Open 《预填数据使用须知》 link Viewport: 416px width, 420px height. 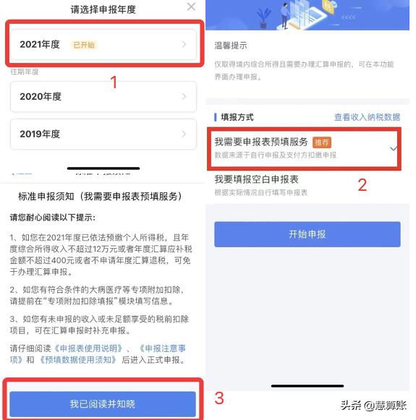(77, 359)
